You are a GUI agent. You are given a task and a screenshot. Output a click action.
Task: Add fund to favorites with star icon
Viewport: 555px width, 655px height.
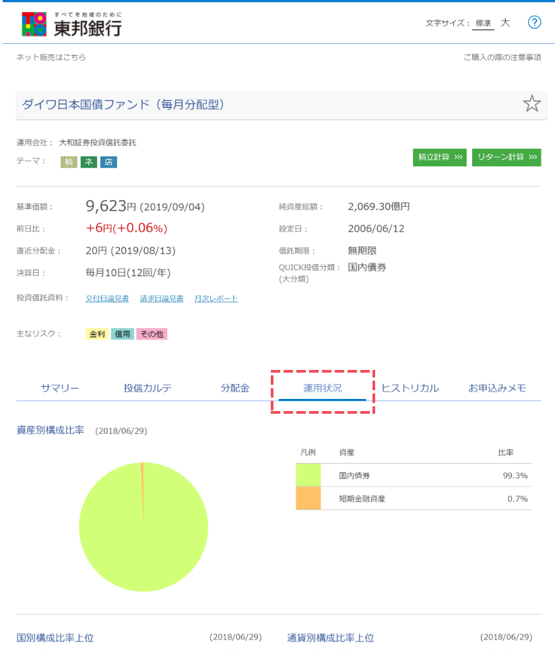coord(531,104)
